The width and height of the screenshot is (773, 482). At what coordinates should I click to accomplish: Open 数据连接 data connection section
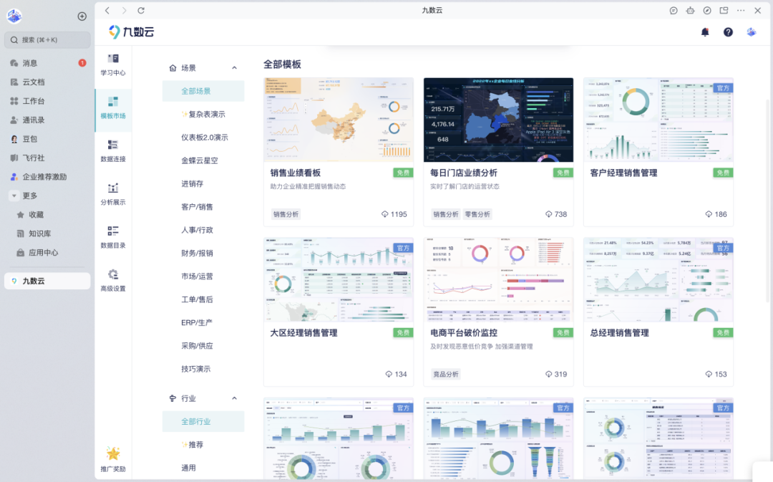tap(113, 151)
